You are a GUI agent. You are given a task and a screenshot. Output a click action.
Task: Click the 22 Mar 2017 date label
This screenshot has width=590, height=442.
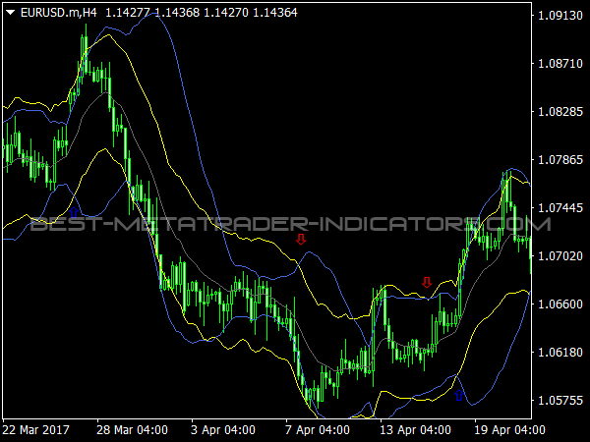click(x=35, y=429)
